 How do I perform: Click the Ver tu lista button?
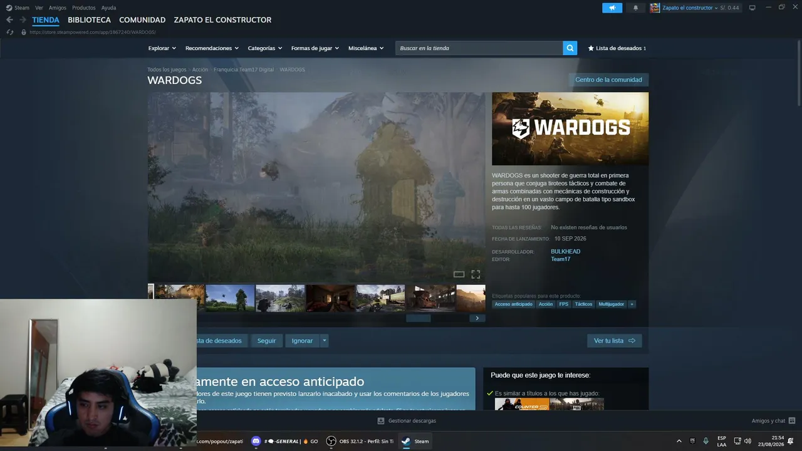614,341
